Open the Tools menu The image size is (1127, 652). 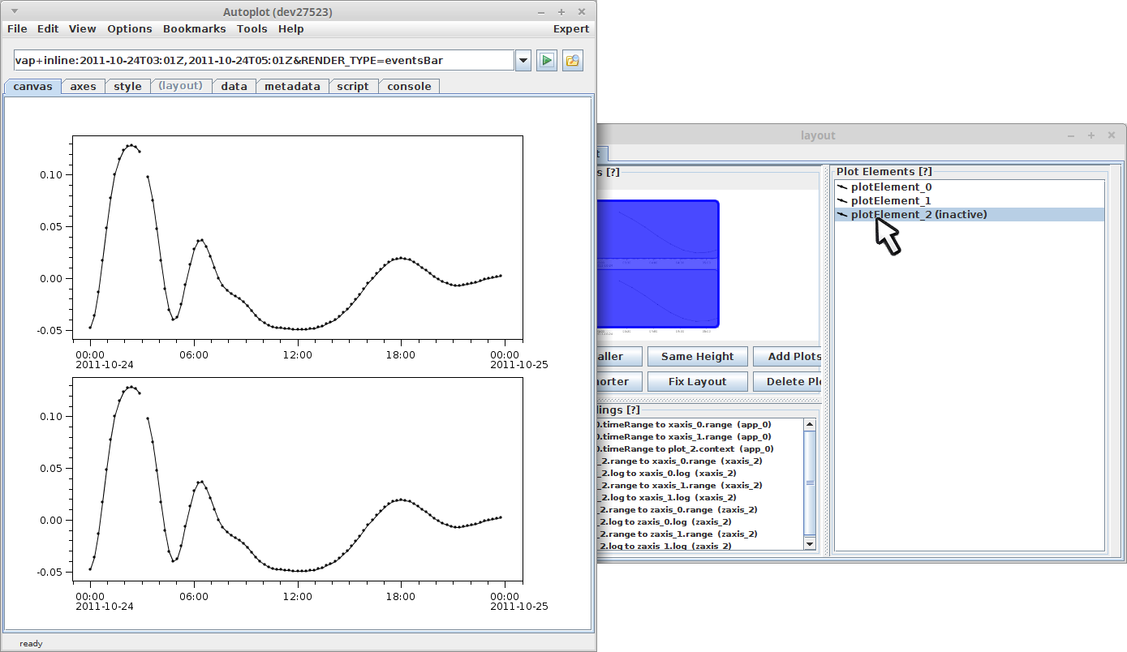pyautogui.click(x=252, y=28)
